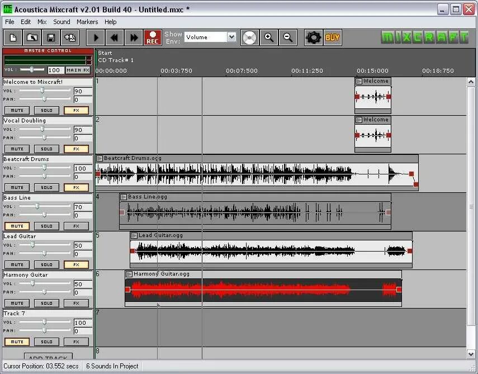
Task: Click the New Project toolbar icon
Action: (13, 37)
